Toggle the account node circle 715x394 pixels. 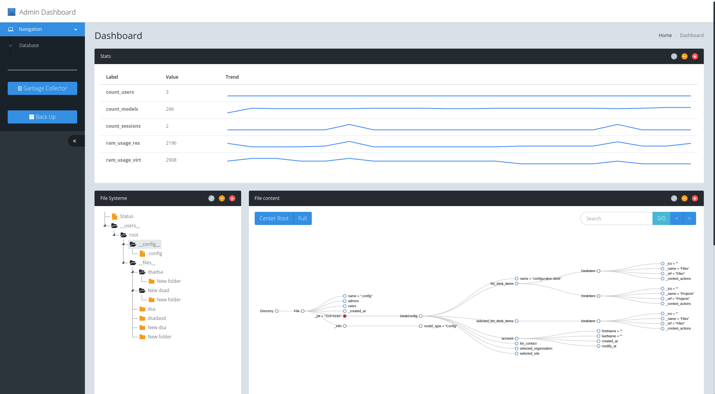(516, 338)
